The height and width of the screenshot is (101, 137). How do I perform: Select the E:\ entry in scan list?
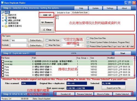tap(58, 18)
